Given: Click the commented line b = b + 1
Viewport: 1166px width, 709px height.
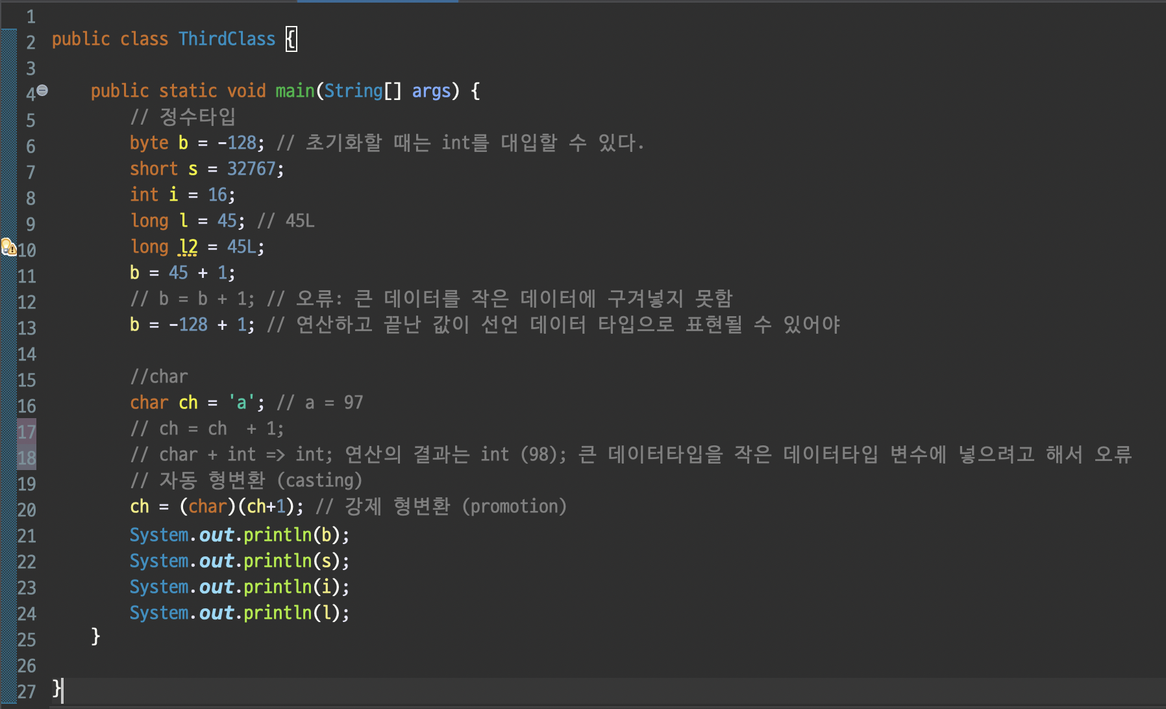Looking at the screenshot, I should click(193, 299).
